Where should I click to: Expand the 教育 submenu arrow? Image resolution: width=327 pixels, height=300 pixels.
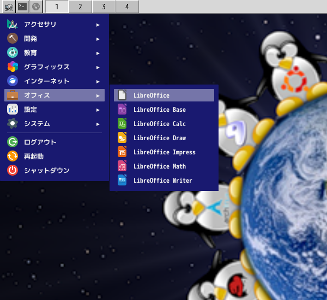pos(98,53)
